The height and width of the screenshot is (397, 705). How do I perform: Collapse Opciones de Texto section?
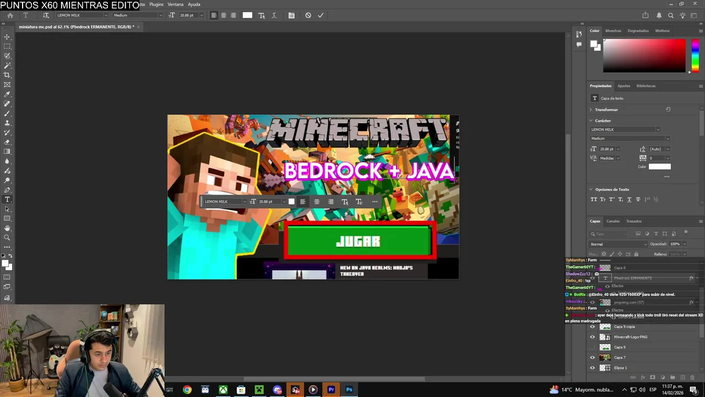coord(591,190)
